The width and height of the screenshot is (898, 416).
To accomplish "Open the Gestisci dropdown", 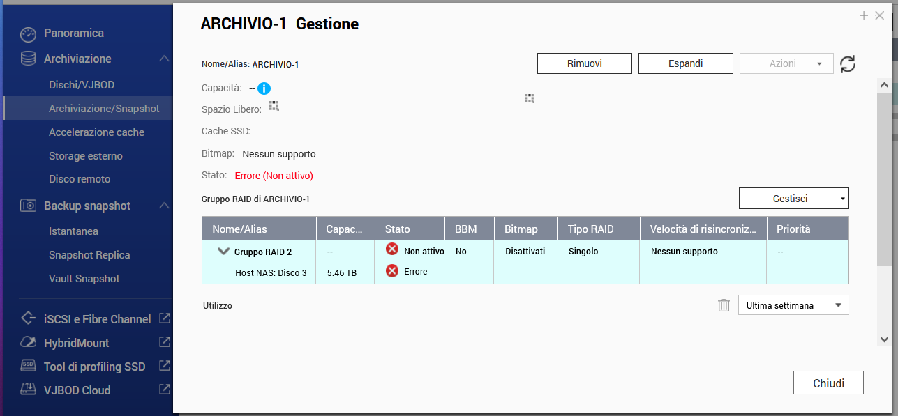I will point(793,199).
